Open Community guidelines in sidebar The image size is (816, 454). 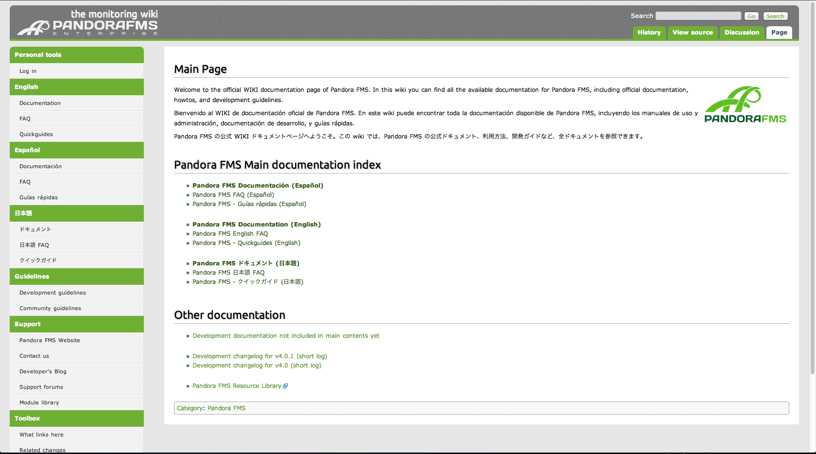click(50, 308)
